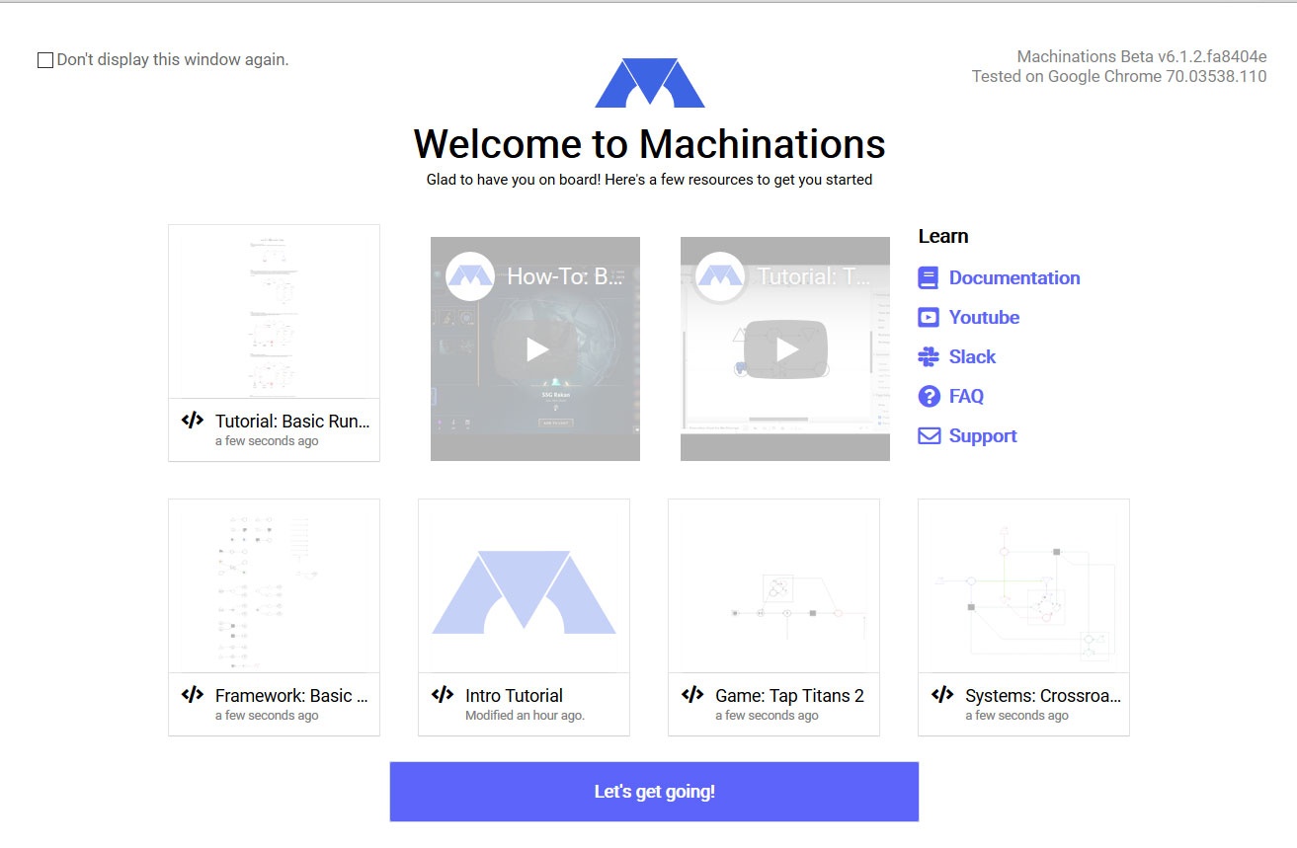Open the Game: Tap Titans 2 thumbnail

[x=773, y=586]
